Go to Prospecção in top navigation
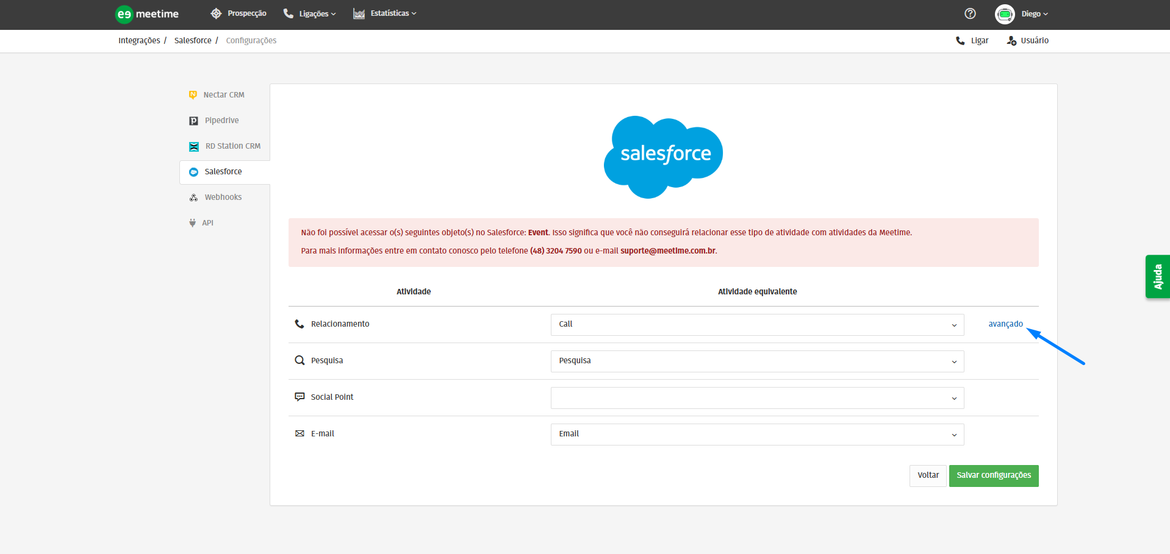1170x554 pixels. point(239,13)
